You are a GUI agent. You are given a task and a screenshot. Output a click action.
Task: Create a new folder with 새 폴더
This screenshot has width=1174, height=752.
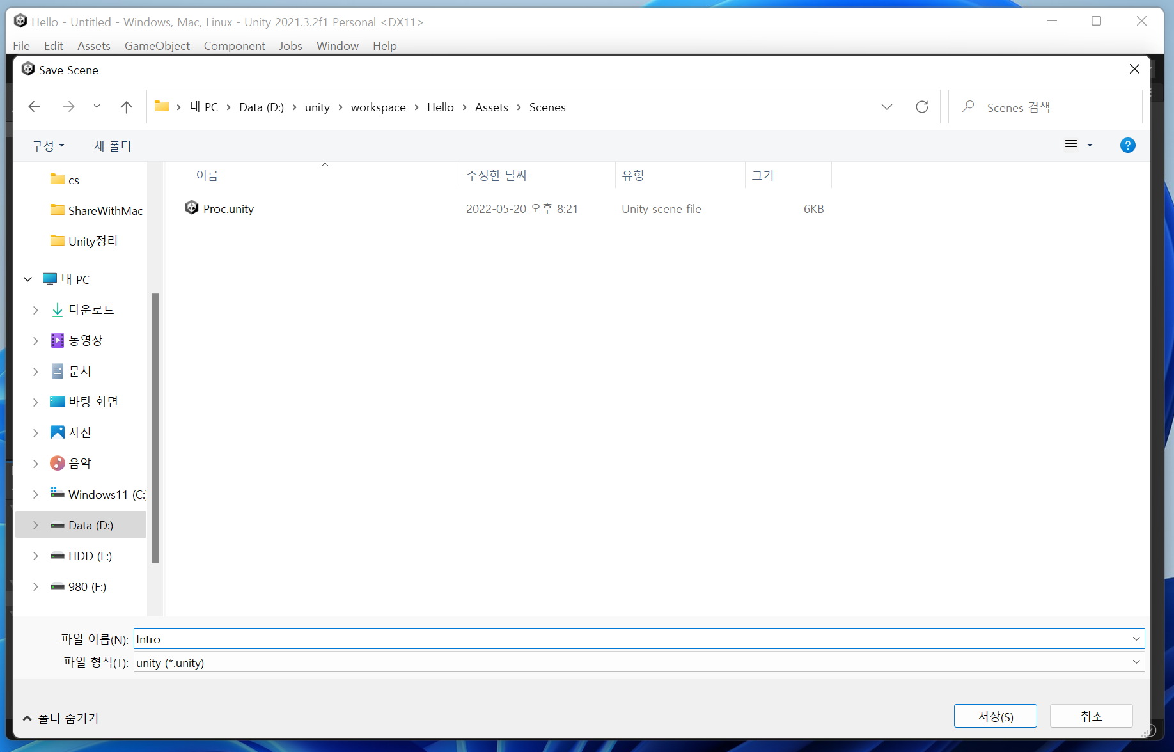click(x=113, y=146)
